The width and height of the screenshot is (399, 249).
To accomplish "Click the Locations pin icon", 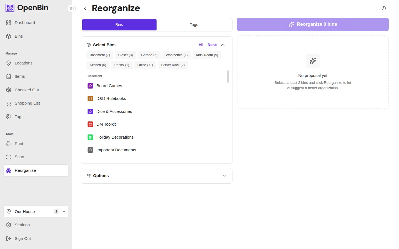I will pos(9,63).
